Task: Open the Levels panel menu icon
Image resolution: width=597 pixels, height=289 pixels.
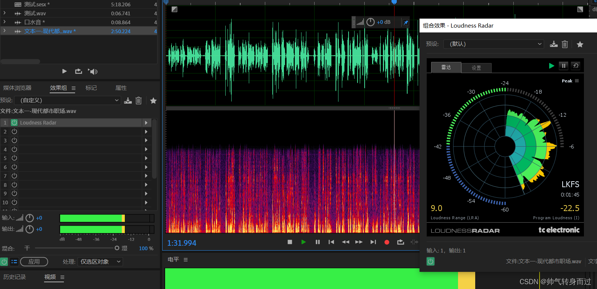Action: click(186, 260)
